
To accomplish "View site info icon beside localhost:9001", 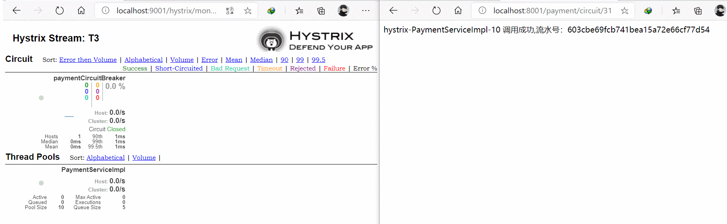I will click(x=106, y=11).
